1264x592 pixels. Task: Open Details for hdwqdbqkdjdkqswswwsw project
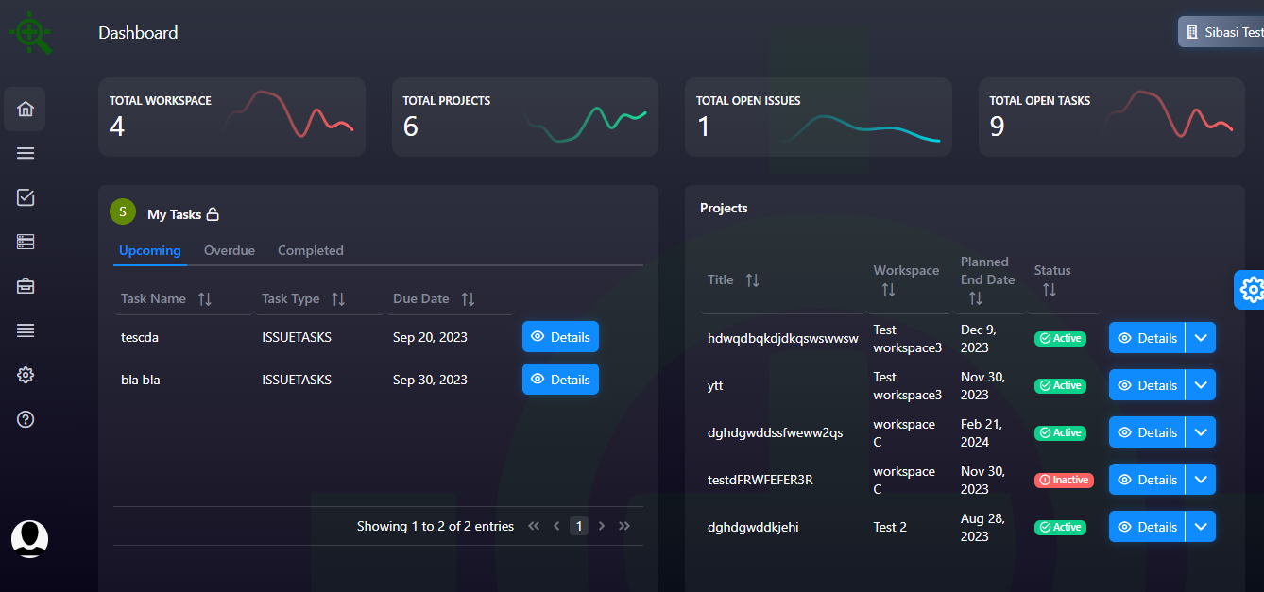1147,338
